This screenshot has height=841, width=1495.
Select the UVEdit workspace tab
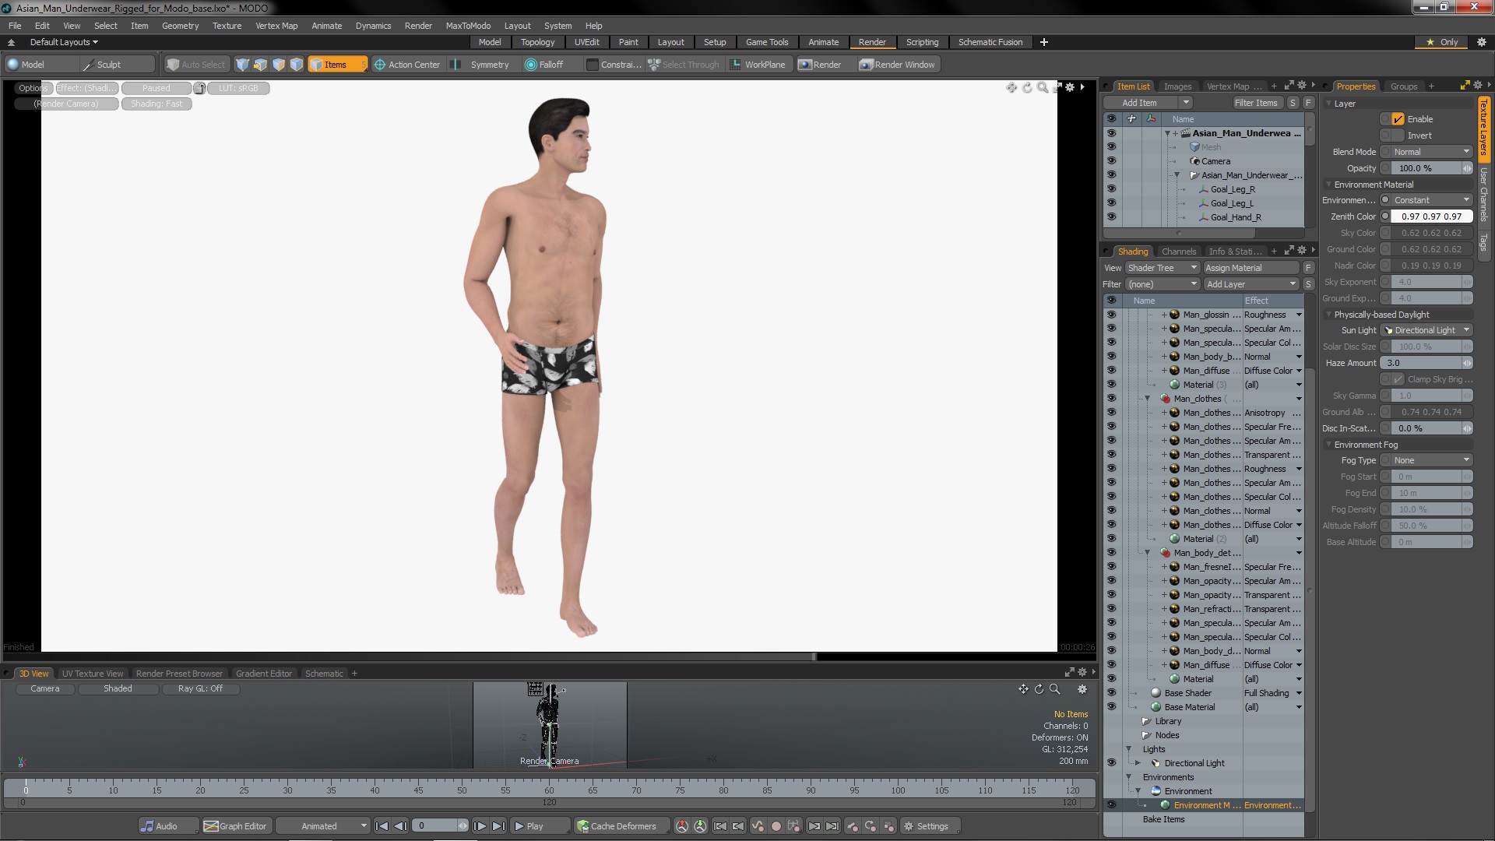[x=586, y=42]
